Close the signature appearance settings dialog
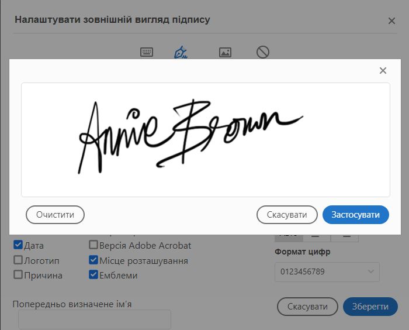The height and width of the screenshot is (330, 409). pos(391,21)
